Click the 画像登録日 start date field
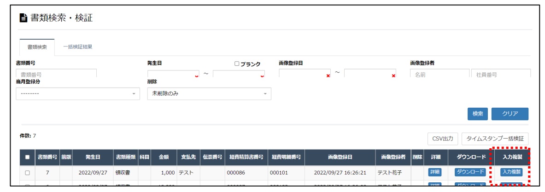This screenshot has width=545, height=192. point(305,73)
